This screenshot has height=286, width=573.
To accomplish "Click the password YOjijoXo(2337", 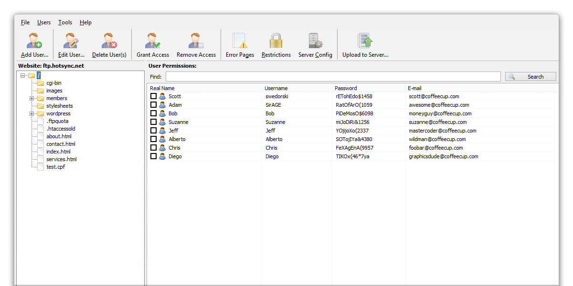I will pyautogui.click(x=352, y=131).
